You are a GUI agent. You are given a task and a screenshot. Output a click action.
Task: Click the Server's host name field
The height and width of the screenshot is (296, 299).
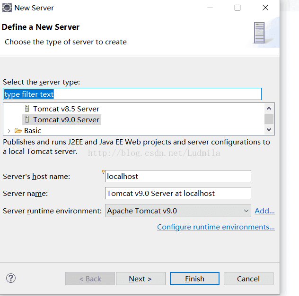click(178, 176)
